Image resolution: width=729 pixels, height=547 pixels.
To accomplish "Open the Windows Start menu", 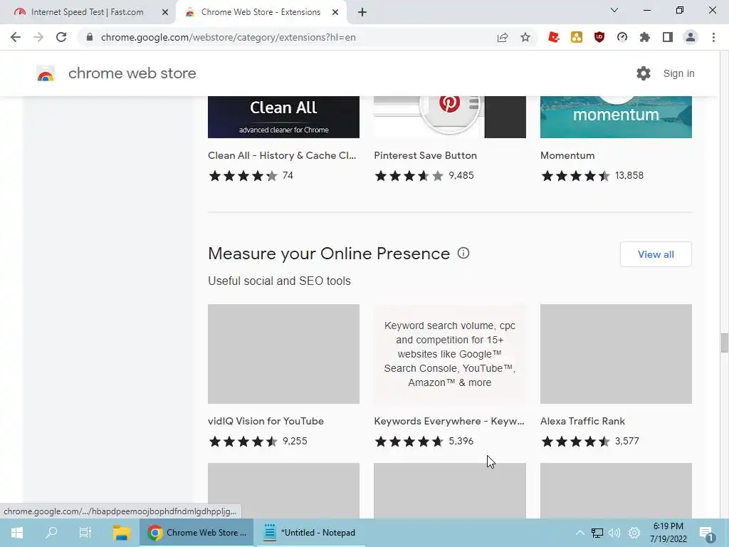I will pos(17,533).
